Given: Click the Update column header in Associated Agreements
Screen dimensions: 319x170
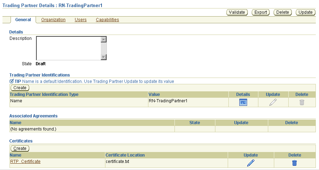Looking at the screenshot, I should (x=241, y=123).
